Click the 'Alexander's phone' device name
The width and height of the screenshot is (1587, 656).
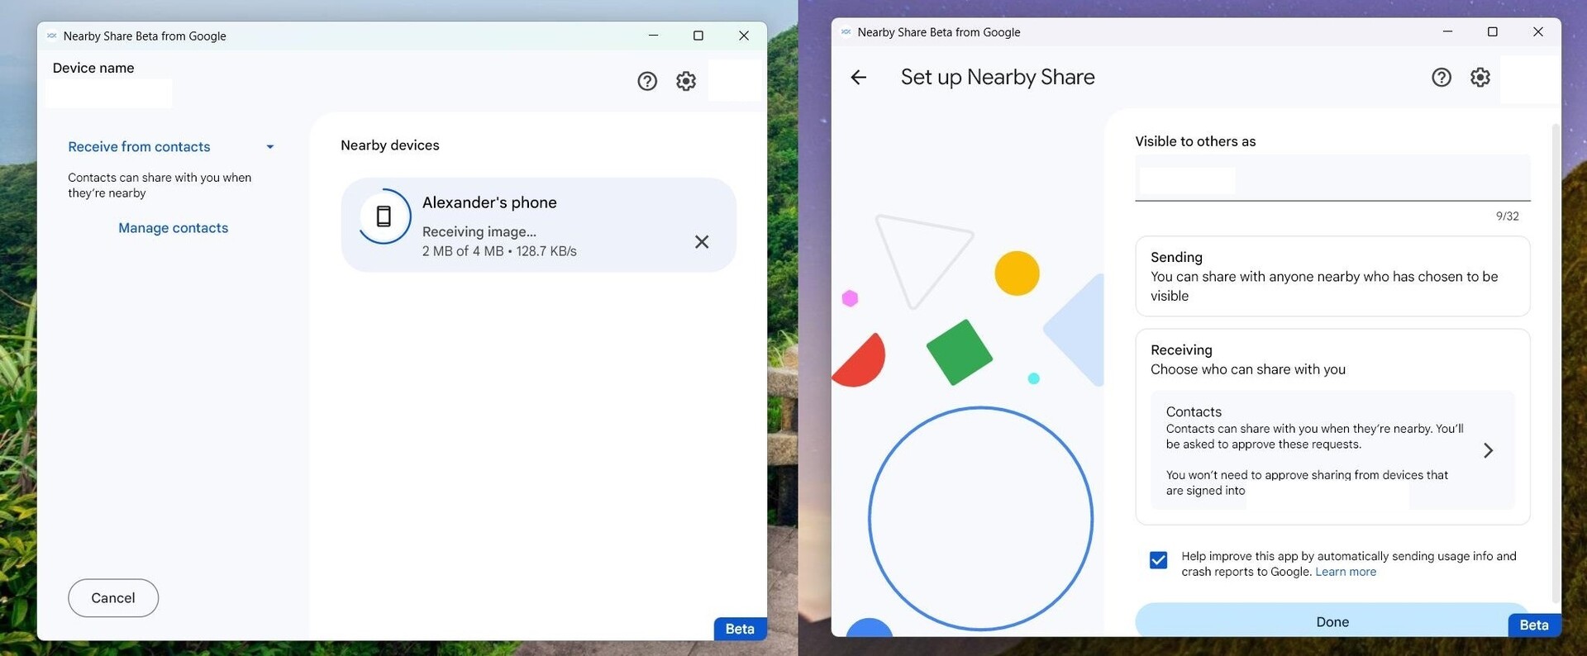(x=489, y=202)
